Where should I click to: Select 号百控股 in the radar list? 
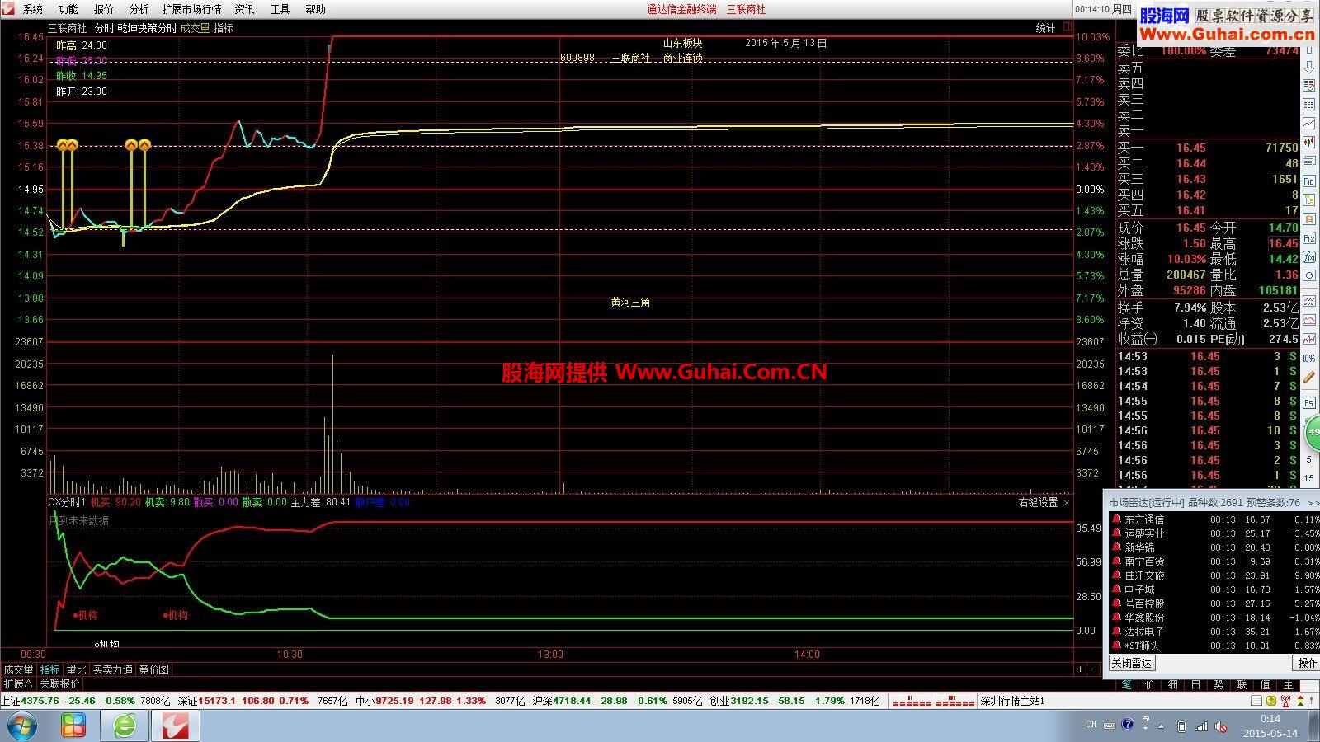click(1143, 603)
